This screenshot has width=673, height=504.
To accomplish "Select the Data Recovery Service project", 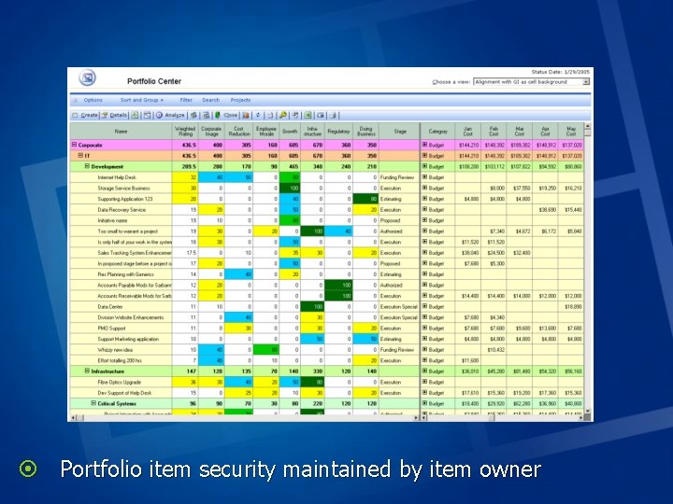I will tap(122, 210).
